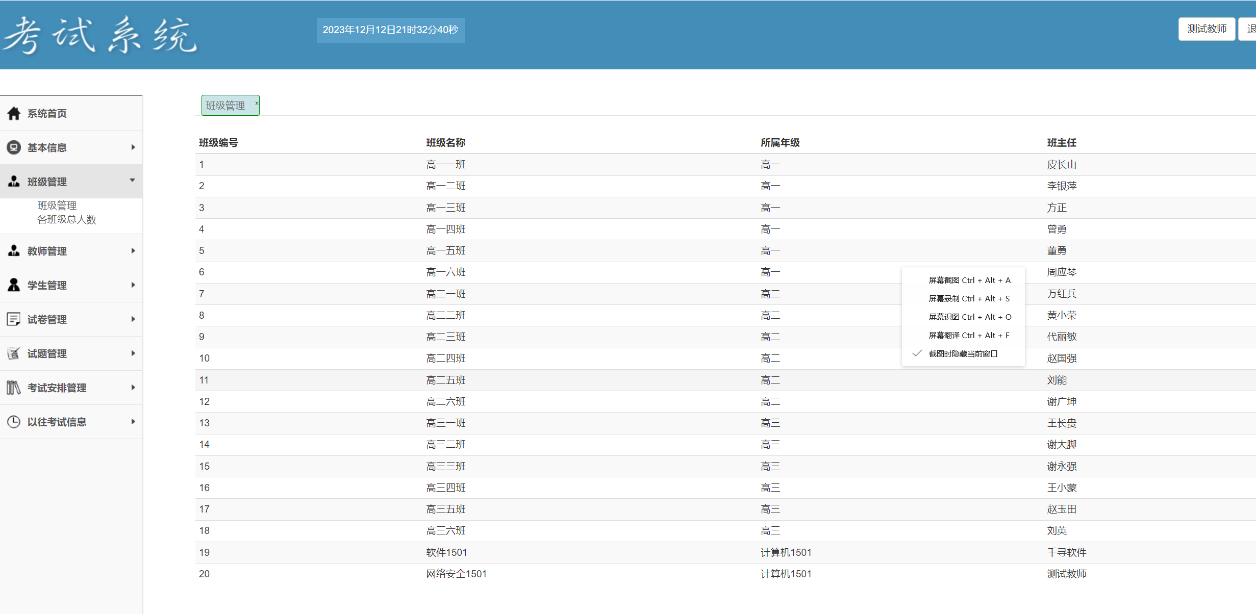Image resolution: width=1256 pixels, height=614 pixels.
Task: Open the 各班级总人数 sidebar link
Action: (x=67, y=220)
